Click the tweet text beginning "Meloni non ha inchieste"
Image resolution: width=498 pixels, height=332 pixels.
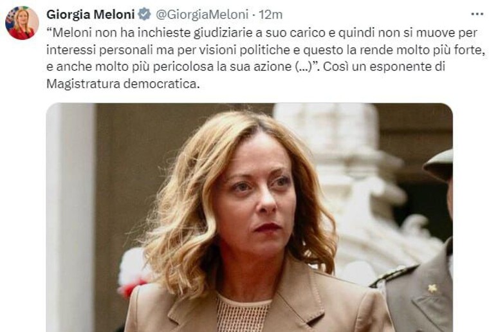(x=266, y=58)
